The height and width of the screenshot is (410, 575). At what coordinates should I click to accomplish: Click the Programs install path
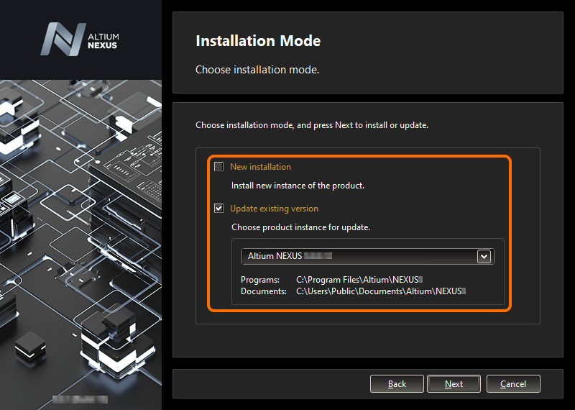pyautogui.click(x=359, y=278)
